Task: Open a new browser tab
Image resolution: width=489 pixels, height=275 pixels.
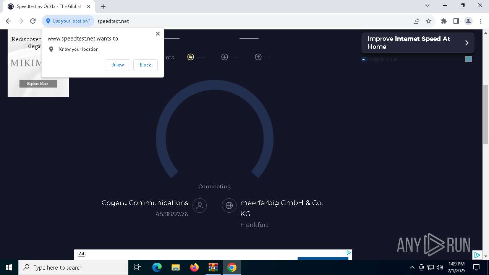Action: pyautogui.click(x=103, y=6)
